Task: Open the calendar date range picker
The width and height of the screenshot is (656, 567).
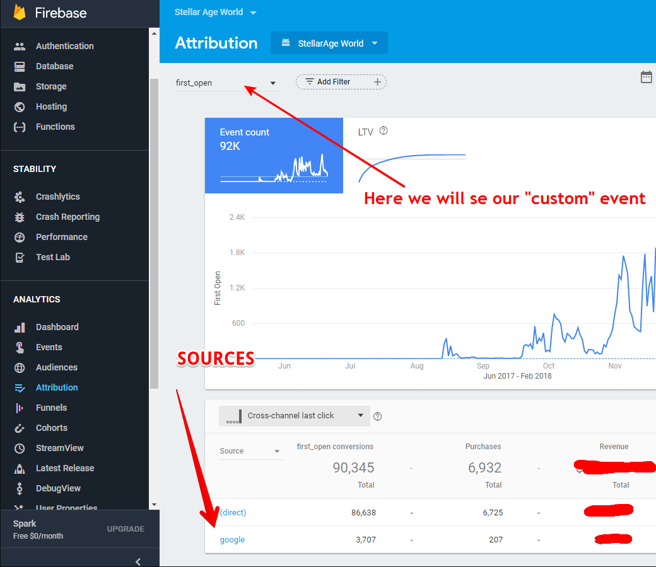Action: [647, 77]
